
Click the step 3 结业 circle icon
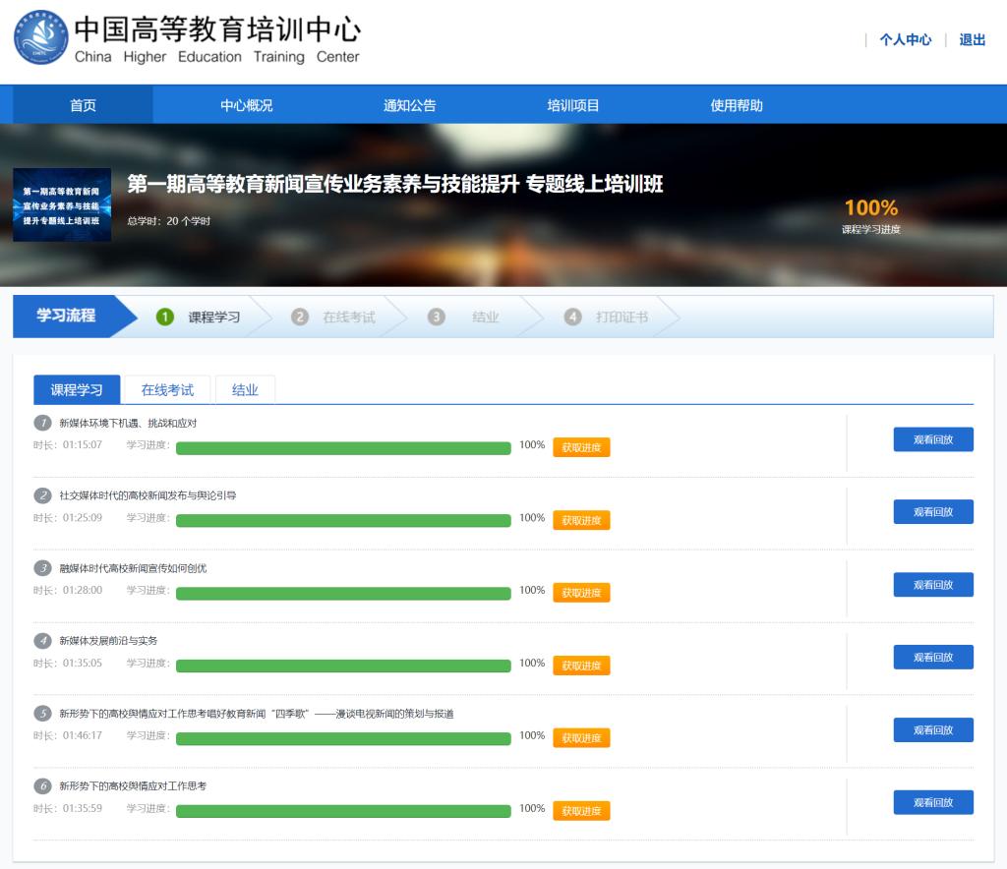(x=437, y=317)
